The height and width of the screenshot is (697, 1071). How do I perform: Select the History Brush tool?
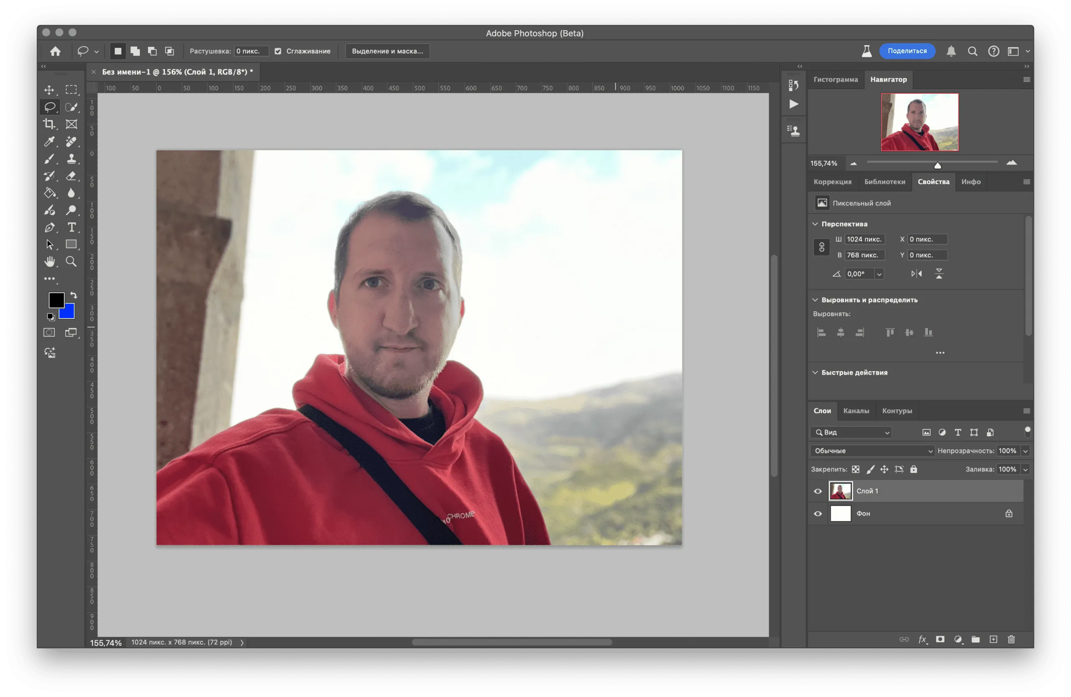point(49,175)
